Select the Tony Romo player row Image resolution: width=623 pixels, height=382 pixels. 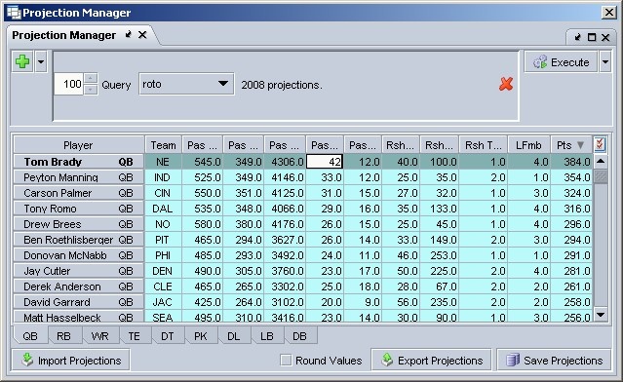click(x=303, y=209)
